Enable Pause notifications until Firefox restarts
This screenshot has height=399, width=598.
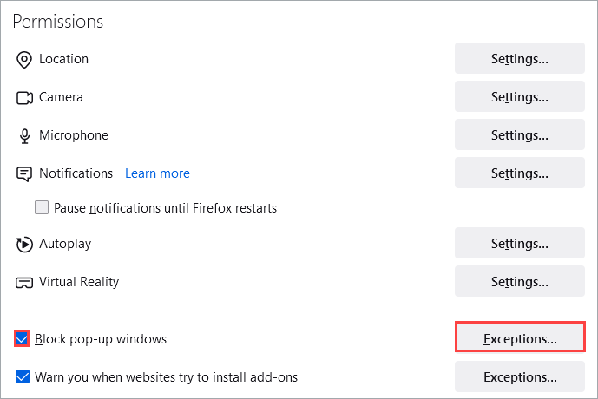42,207
